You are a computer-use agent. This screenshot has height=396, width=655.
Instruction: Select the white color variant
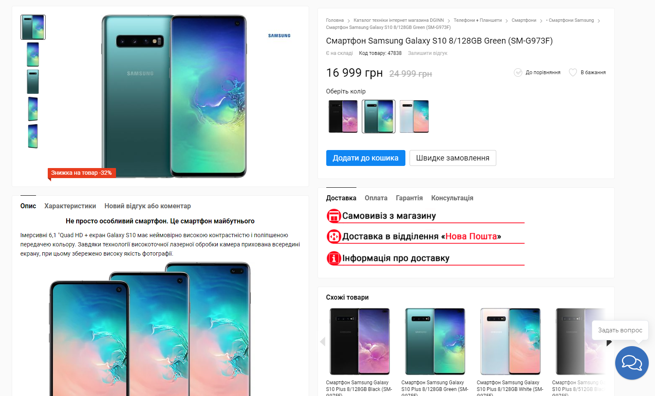click(414, 116)
